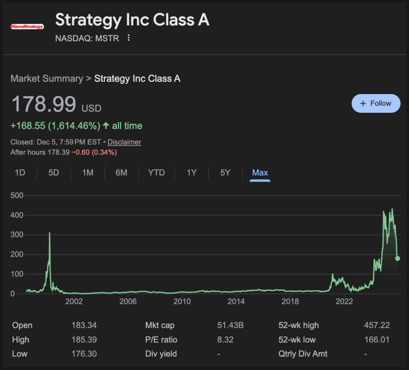Select the 1D time range tab
Viewport: 409px width, 370px height.
pyautogui.click(x=20, y=172)
